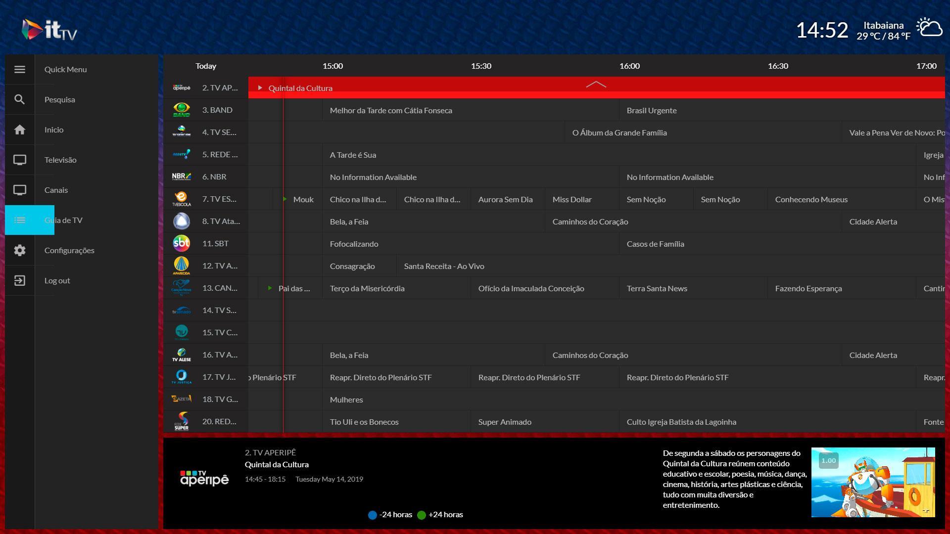Select the TV Aperipê channel logo

pyautogui.click(x=182, y=88)
